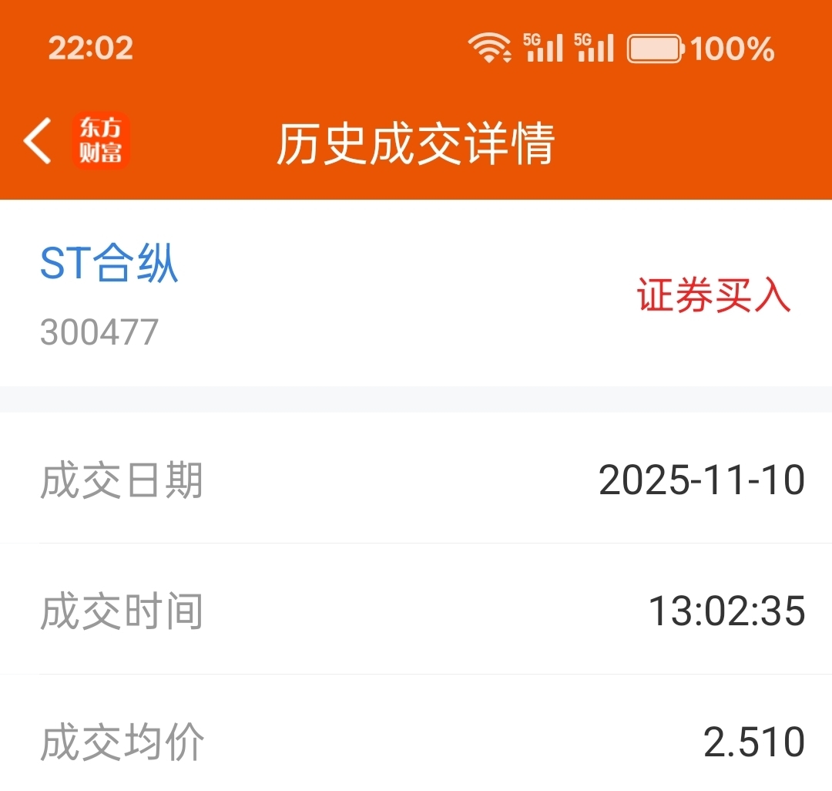This screenshot has height=791, width=832.
Task: Tap the time value 13:02:35
Action: pyautogui.click(x=727, y=611)
